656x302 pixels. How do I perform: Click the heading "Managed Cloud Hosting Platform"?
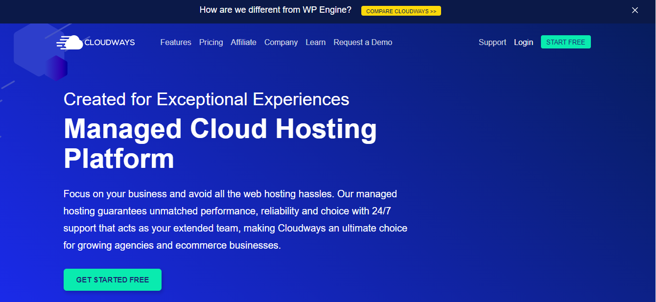tap(220, 144)
